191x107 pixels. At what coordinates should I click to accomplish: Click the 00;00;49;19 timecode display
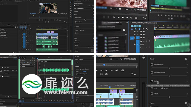click(x=130, y=59)
